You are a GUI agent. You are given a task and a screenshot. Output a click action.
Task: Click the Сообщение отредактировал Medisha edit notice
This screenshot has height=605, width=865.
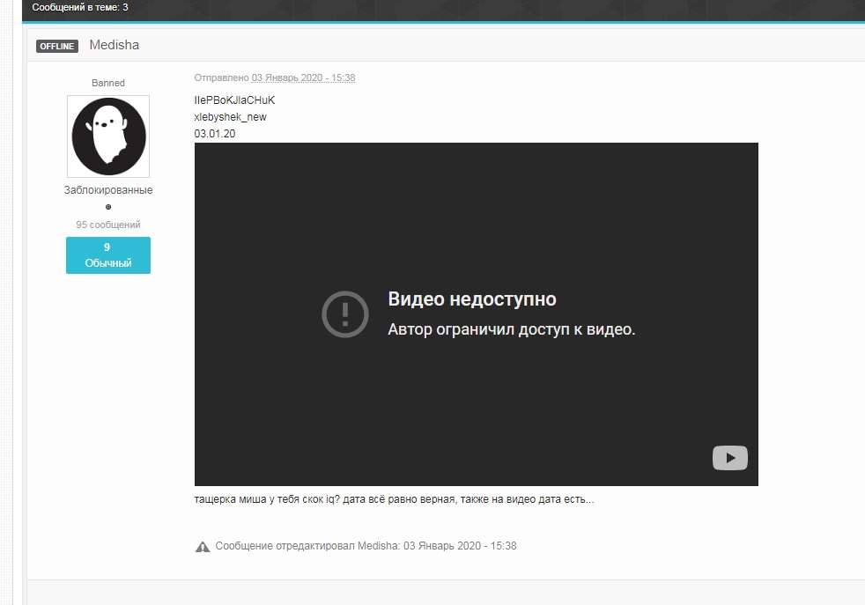click(x=366, y=546)
